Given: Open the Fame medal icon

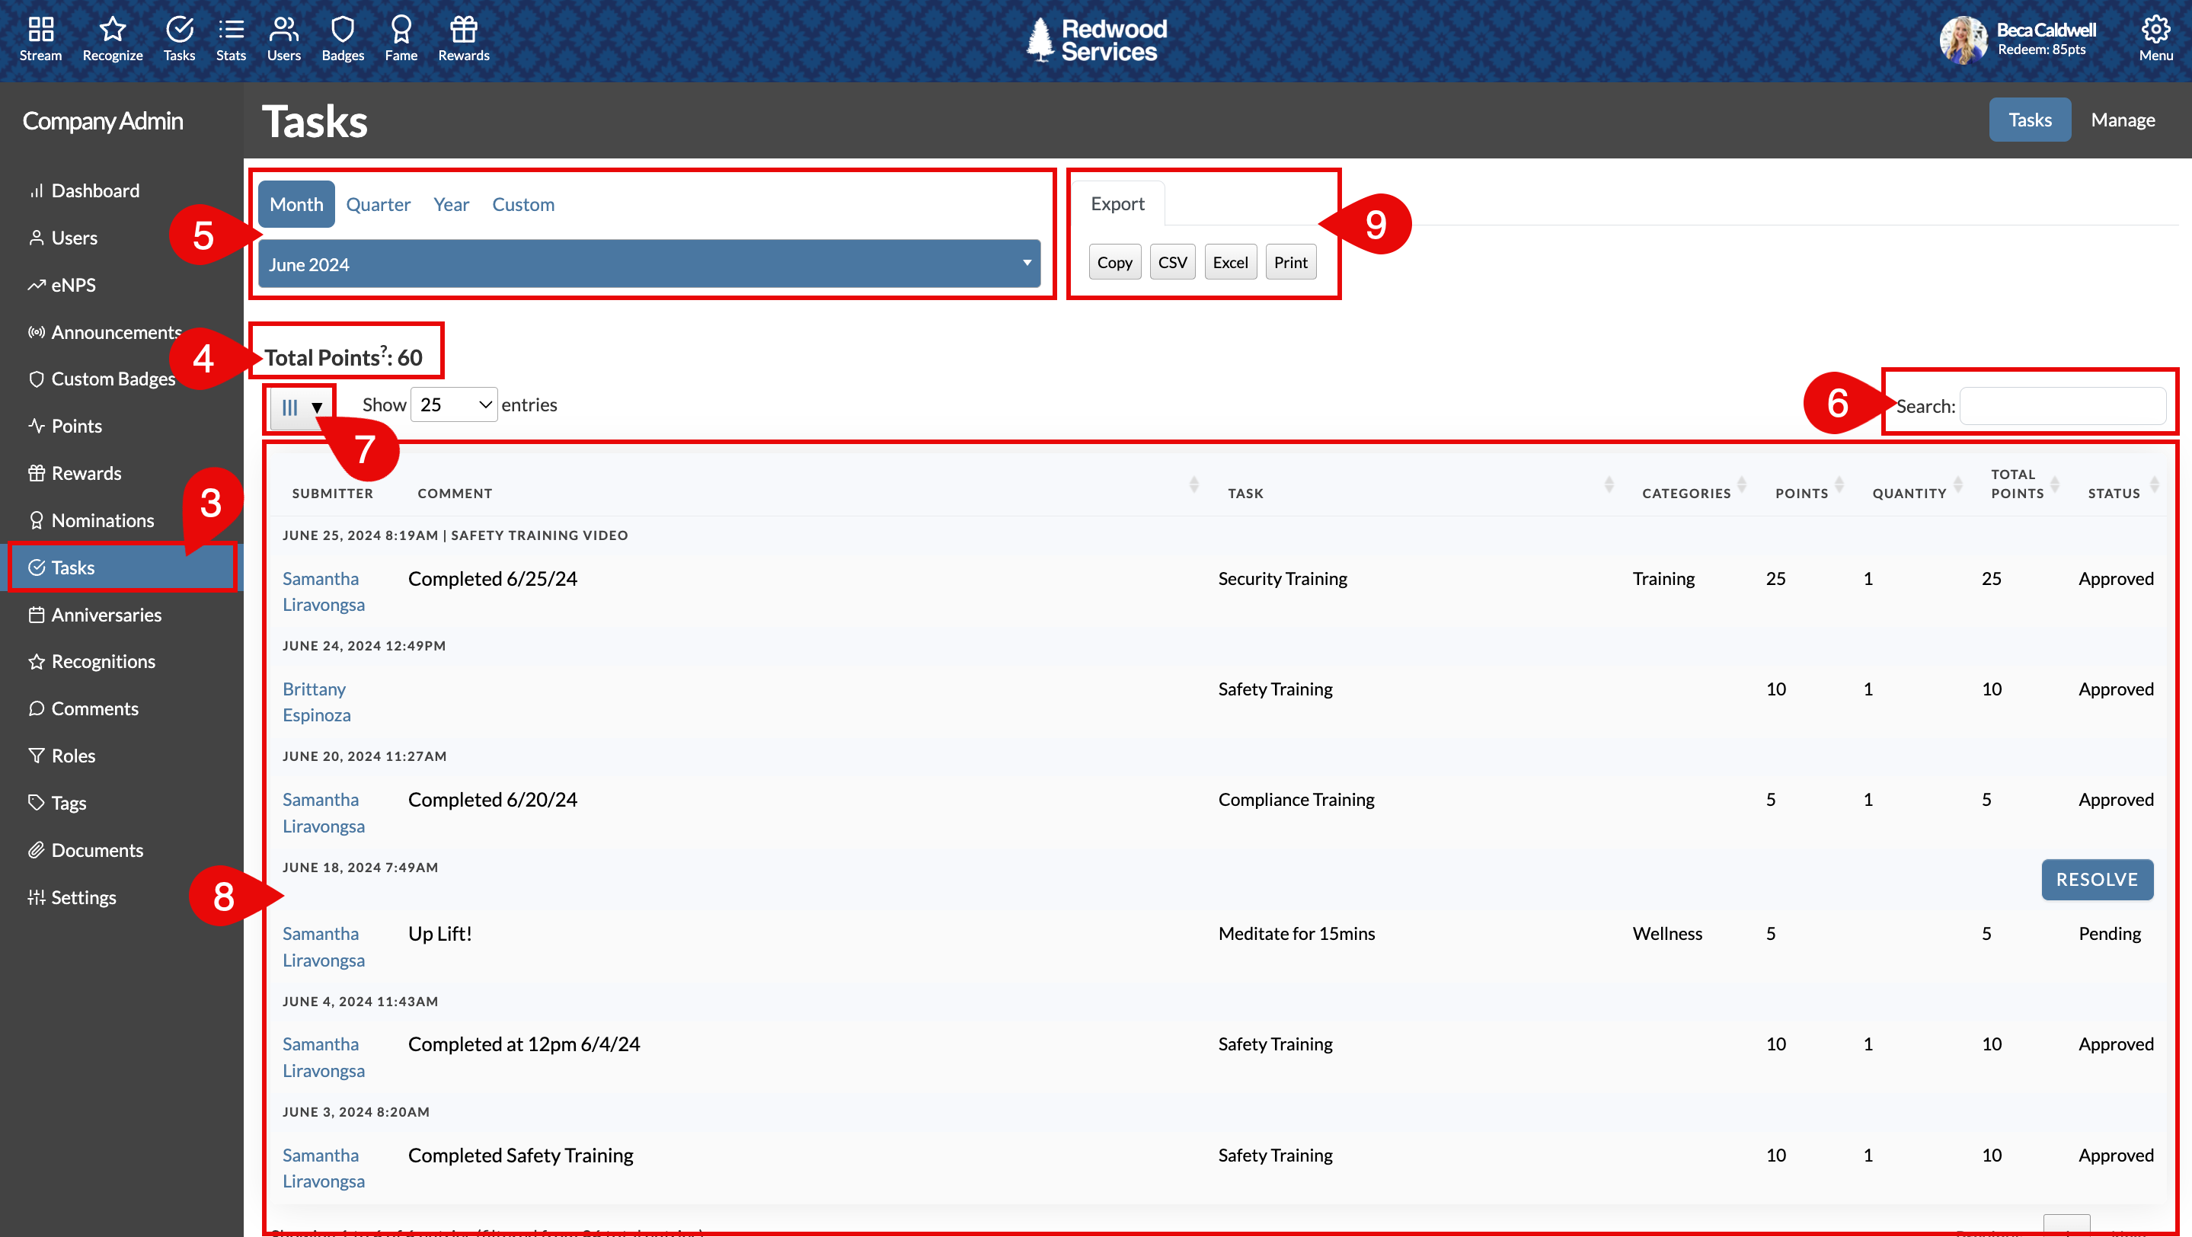Looking at the screenshot, I should 400,38.
